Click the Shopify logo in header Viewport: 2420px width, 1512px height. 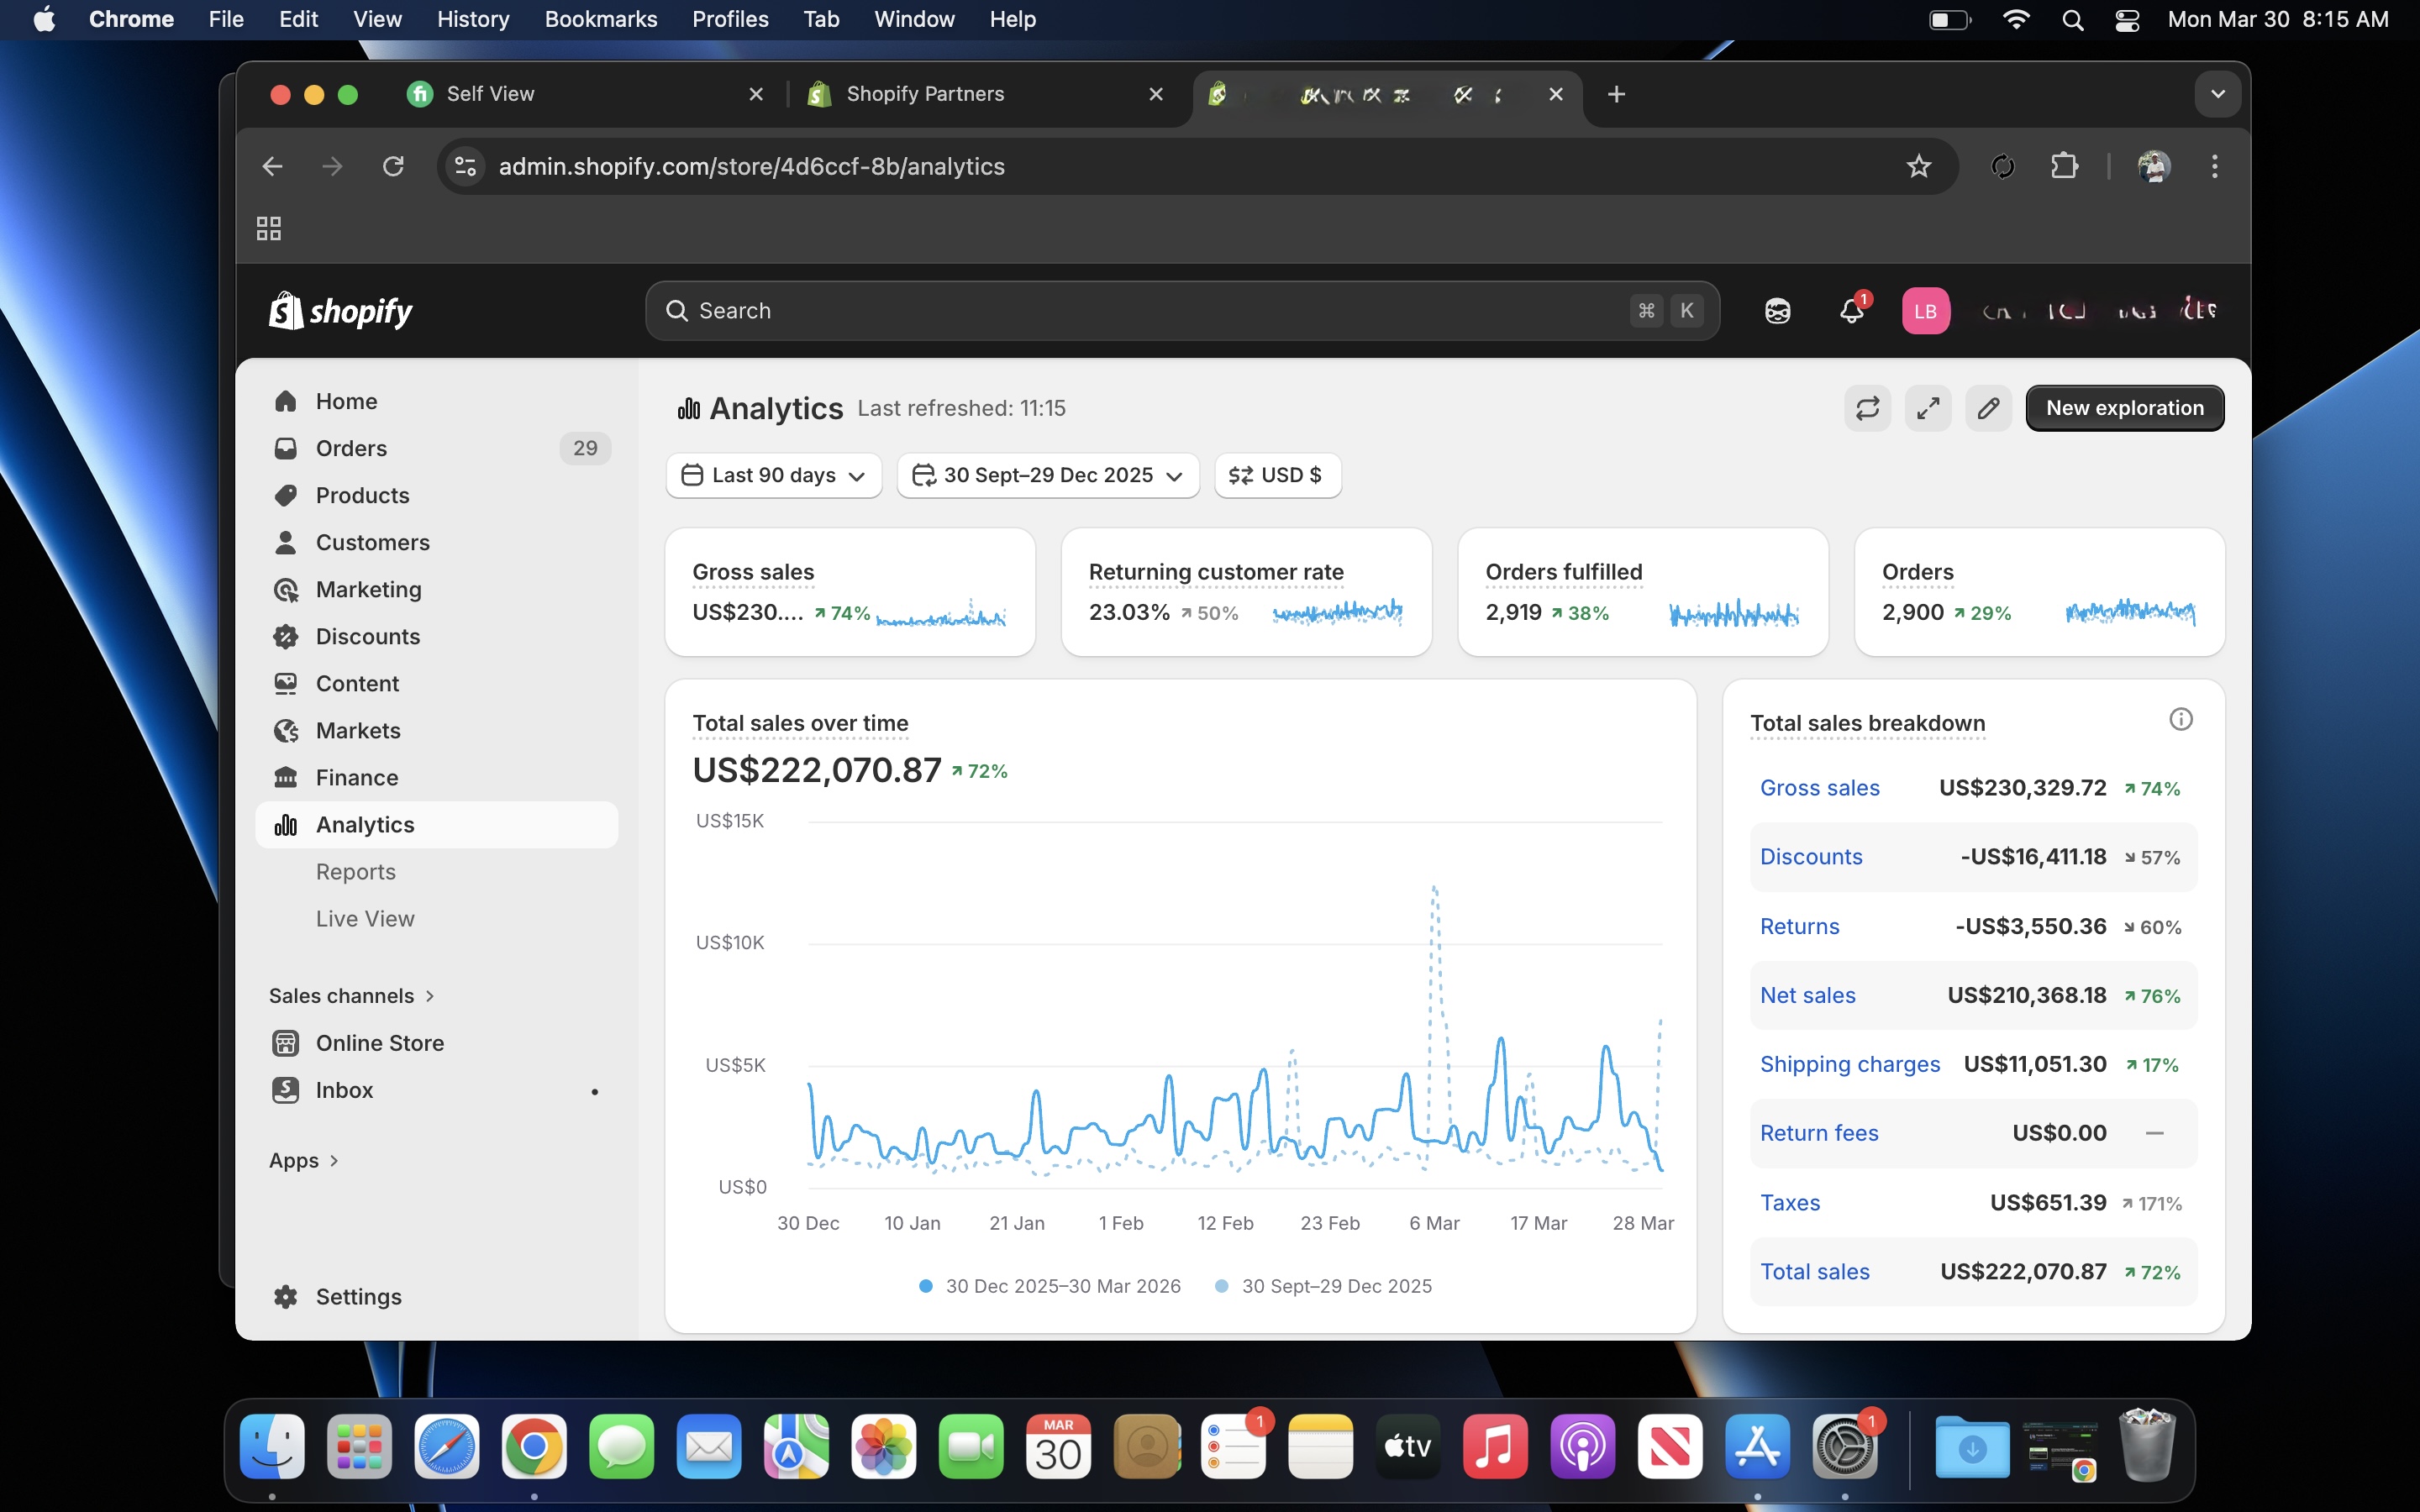[341, 311]
